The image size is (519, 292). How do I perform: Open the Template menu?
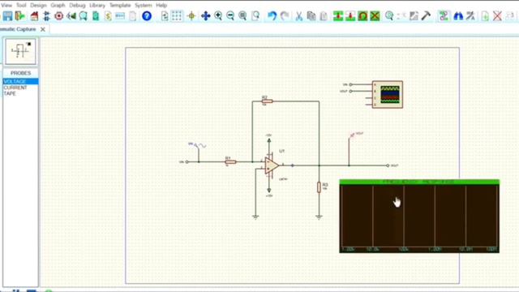[120, 6]
